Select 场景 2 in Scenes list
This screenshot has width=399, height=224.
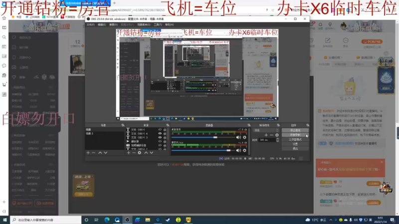(x=105, y=133)
